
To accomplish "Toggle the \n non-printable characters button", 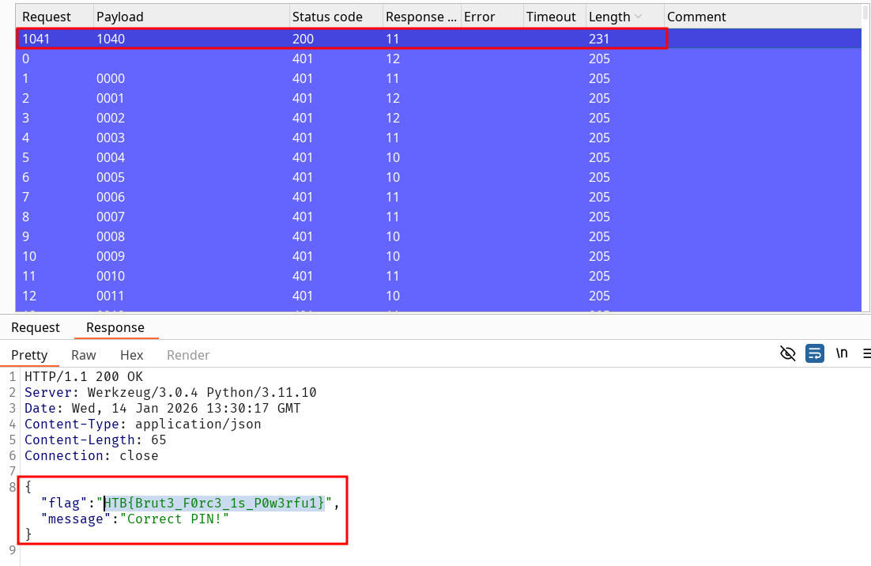I will click(842, 353).
